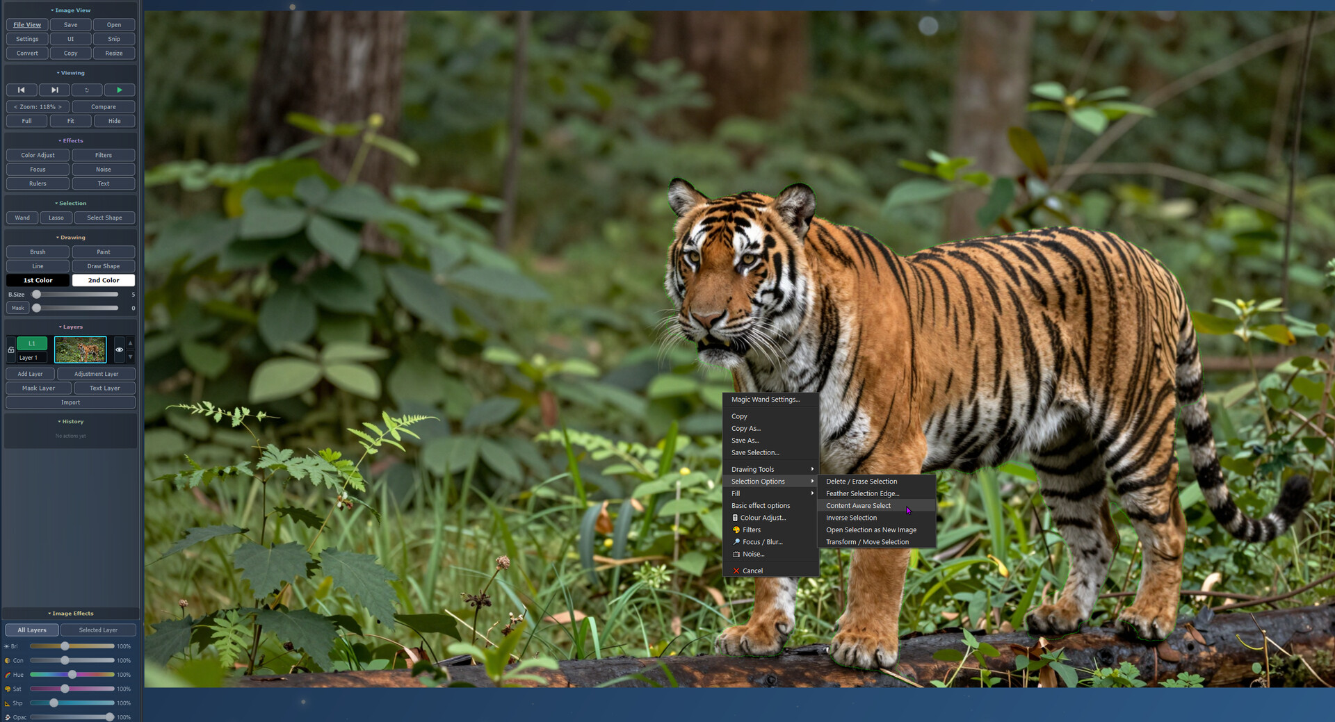This screenshot has height=722, width=1335.
Task: Toggle the Hide button in Viewing
Action: tap(115, 121)
